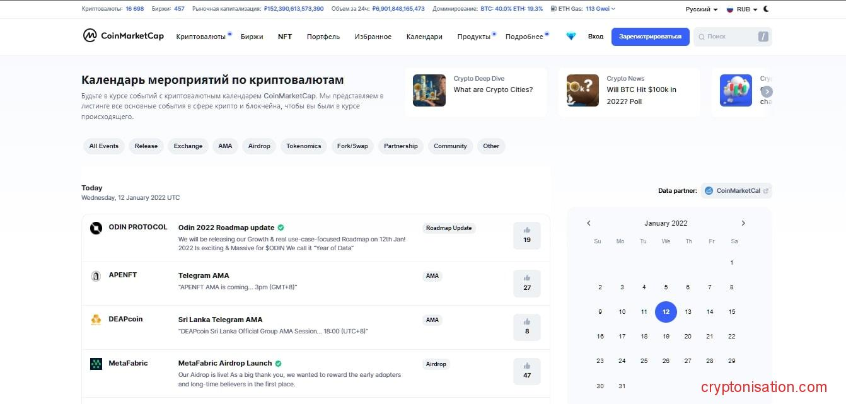The height and width of the screenshot is (404, 846).
Task: Open the Русский language dropdown
Action: tap(701, 9)
